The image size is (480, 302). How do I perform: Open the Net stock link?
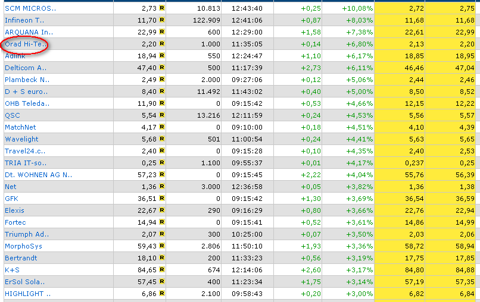[10, 187]
